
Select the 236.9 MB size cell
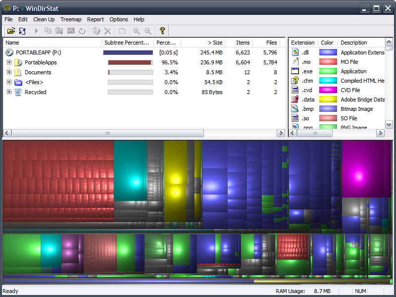point(211,62)
